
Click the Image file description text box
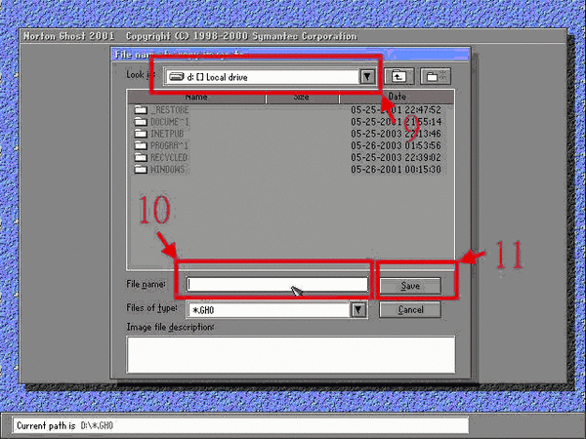[x=291, y=355]
